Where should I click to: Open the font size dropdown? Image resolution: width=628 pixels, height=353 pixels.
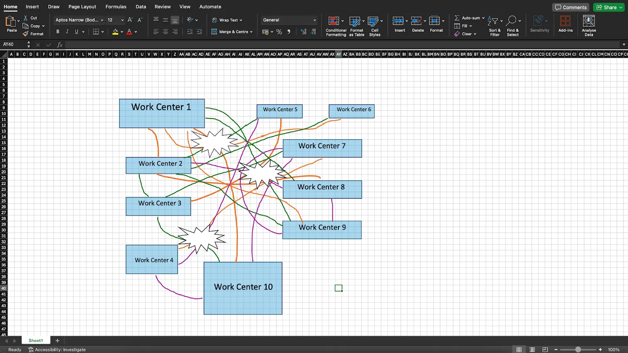pos(122,20)
